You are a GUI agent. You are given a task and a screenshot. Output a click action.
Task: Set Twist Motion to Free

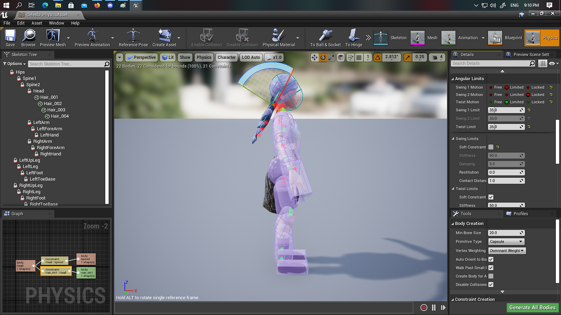click(x=495, y=102)
